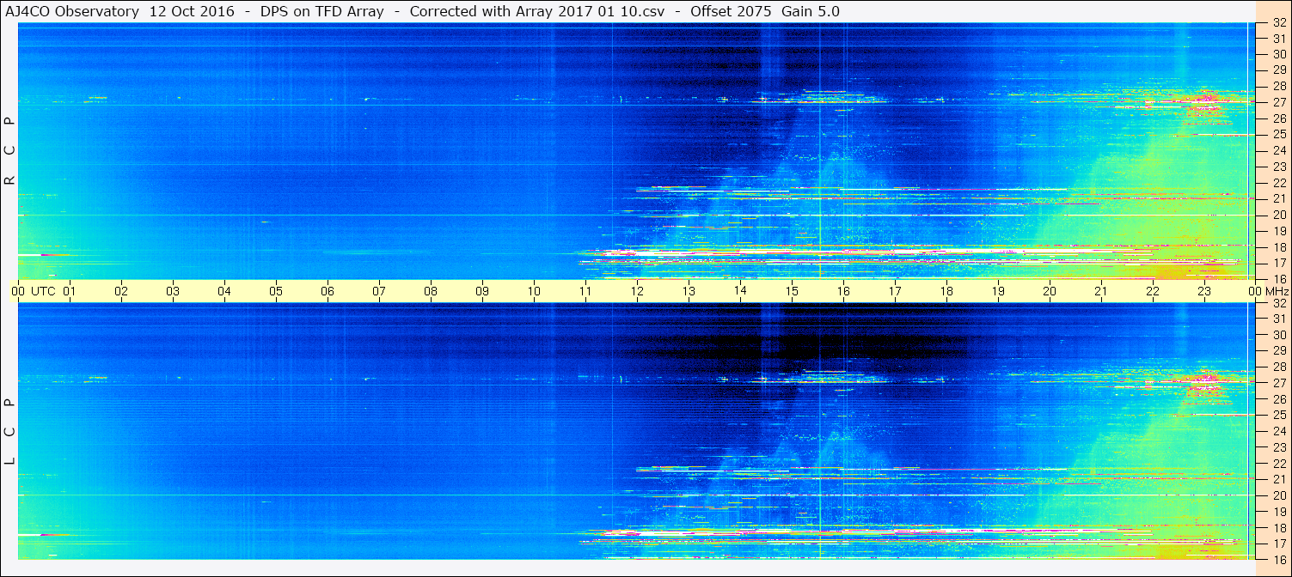
Task: Select the 02 hour marker on time axis
Action: coord(121,291)
